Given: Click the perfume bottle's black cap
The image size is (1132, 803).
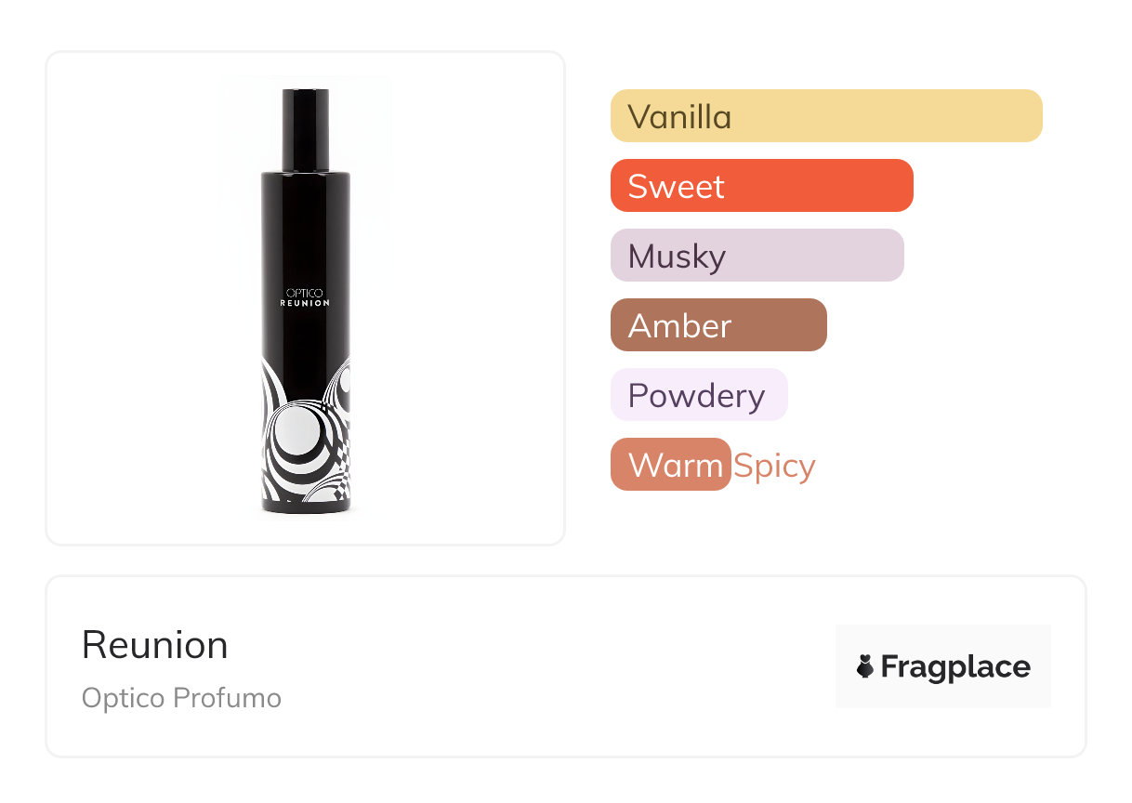Looking at the screenshot, I should point(306,130).
